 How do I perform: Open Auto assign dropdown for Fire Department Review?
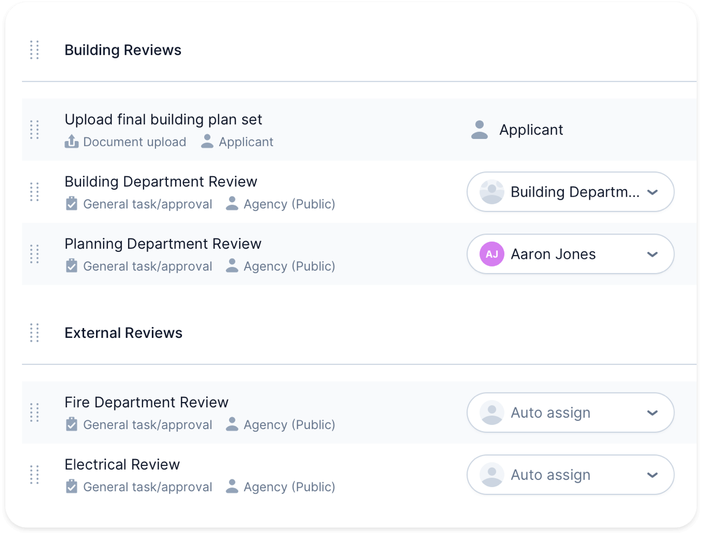coord(570,412)
